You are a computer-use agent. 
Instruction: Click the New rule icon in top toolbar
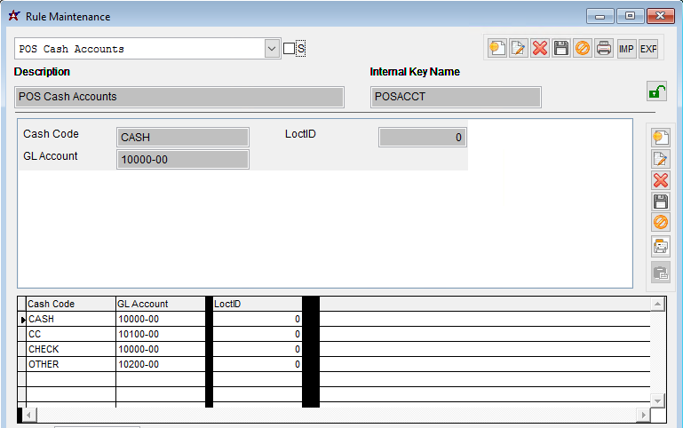click(497, 49)
